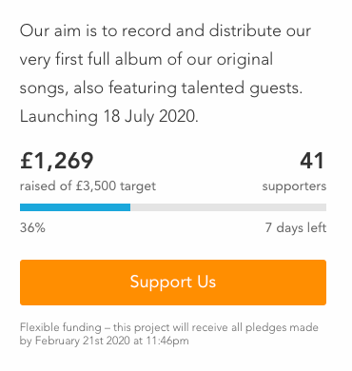Click 'songs, also featuring talented guests' line
Viewport: 352px width, 371px height.
coord(161,88)
